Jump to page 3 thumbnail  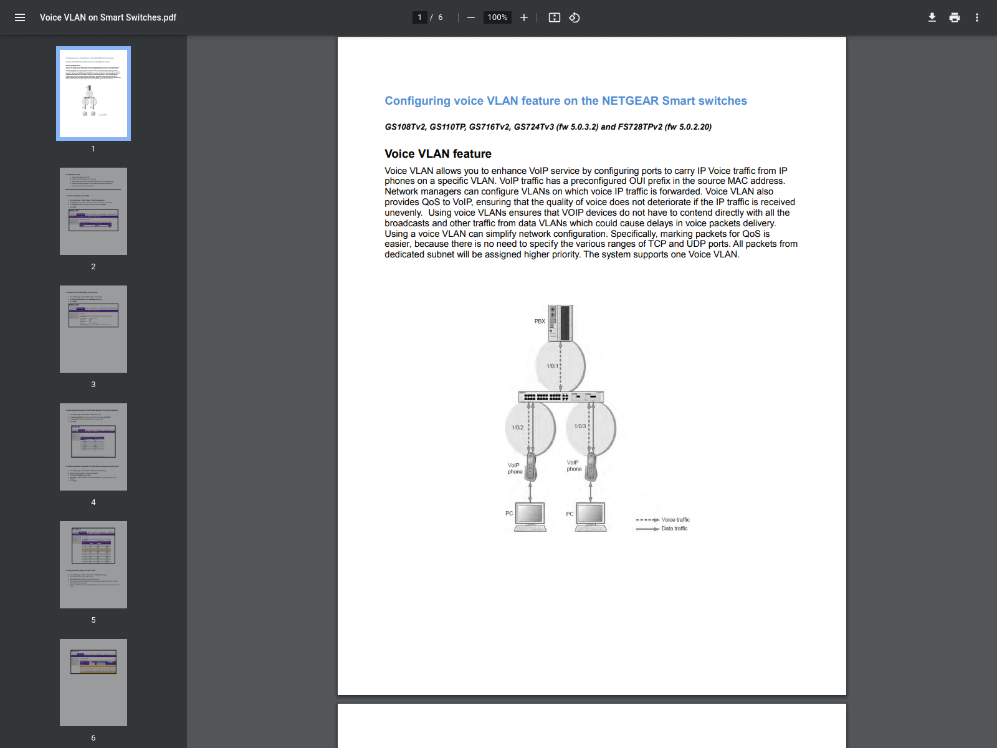tap(93, 329)
